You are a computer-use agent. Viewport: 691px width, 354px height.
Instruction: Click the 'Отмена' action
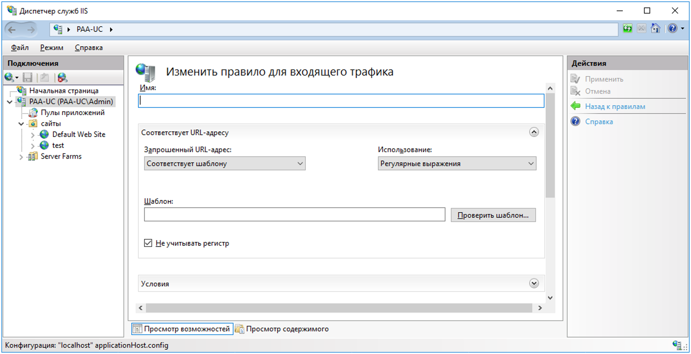point(597,91)
